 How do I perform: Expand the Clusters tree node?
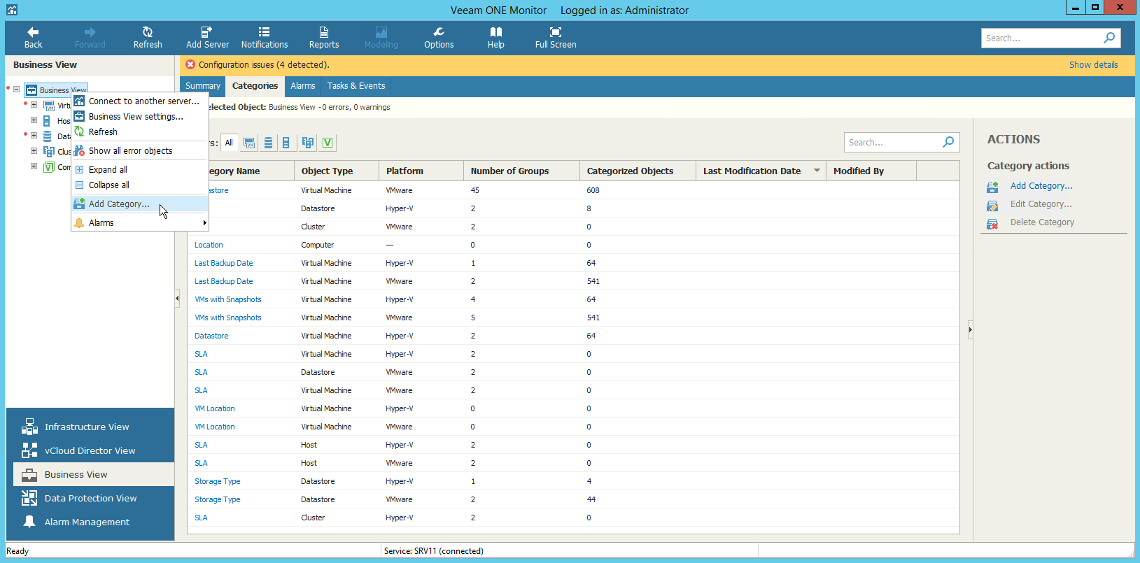point(34,151)
